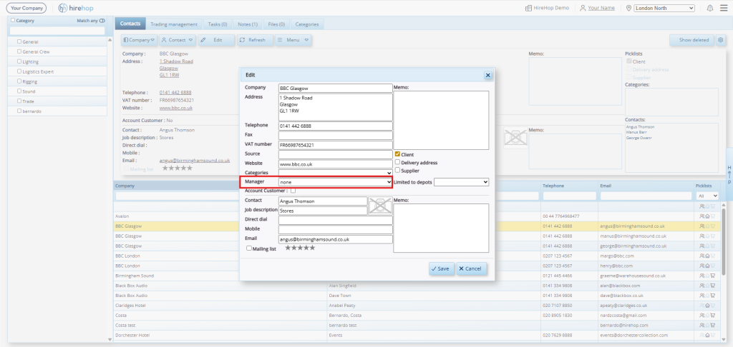Click the client icon in the Costa test row
The height and width of the screenshot is (347, 733).
pyautogui.click(x=702, y=325)
